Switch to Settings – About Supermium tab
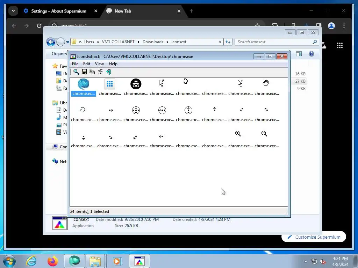The image size is (358, 268). (x=59, y=11)
